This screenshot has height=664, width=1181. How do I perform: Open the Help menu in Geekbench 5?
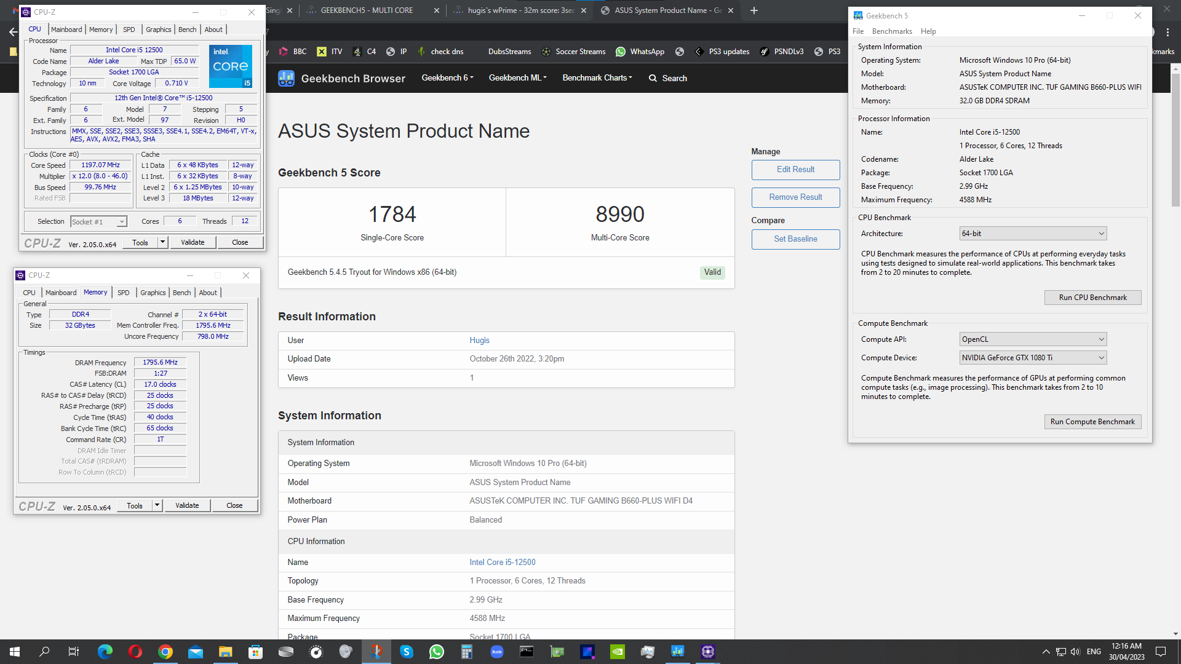point(928,31)
